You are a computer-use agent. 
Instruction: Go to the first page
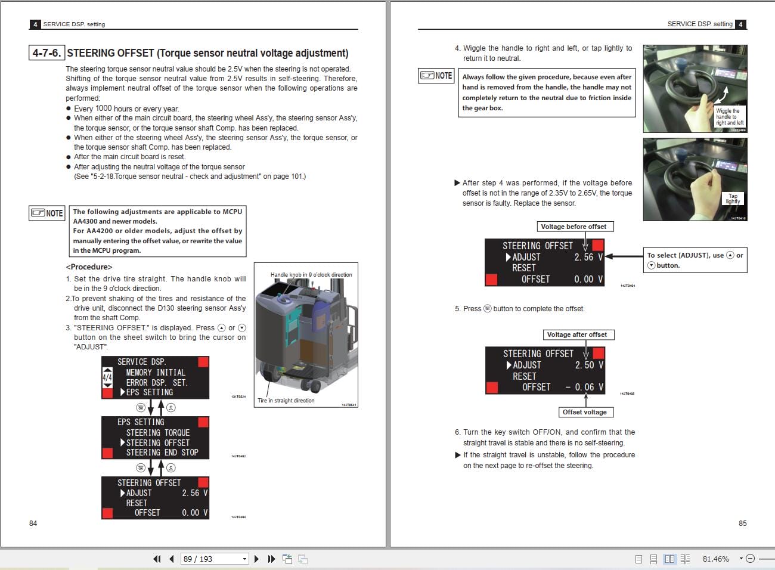(x=157, y=559)
